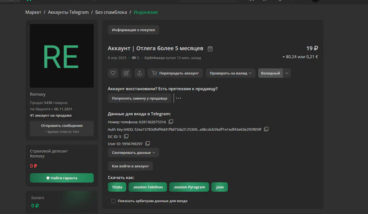Request a replacement via Попросить замену у продавца

tap(140, 98)
